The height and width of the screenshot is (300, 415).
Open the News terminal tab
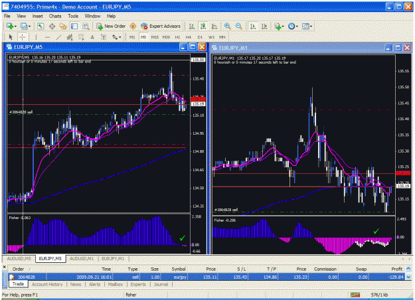coord(76,284)
